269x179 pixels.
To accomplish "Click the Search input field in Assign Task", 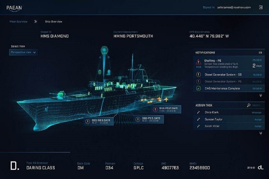I will [x=256, y=105].
